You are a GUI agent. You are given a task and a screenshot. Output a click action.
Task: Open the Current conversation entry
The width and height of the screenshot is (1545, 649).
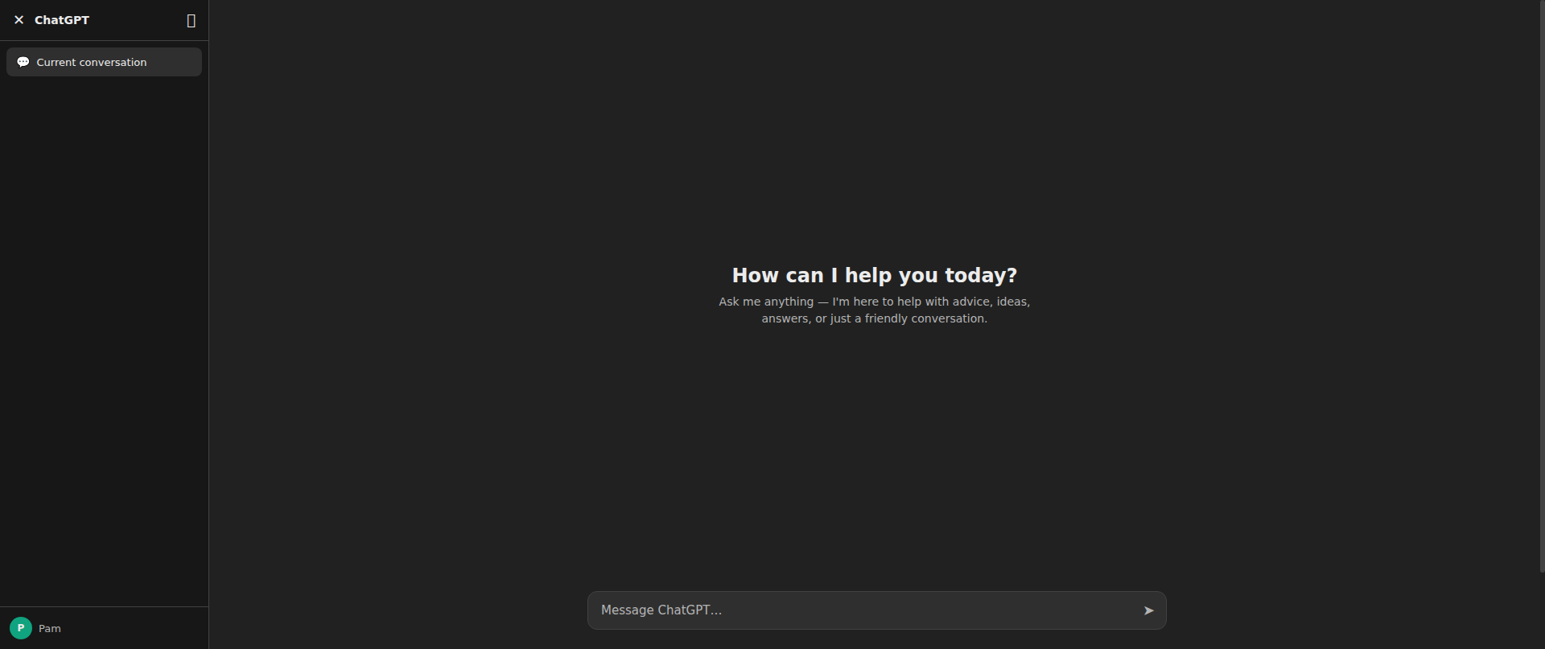pyautogui.click(x=104, y=62)
